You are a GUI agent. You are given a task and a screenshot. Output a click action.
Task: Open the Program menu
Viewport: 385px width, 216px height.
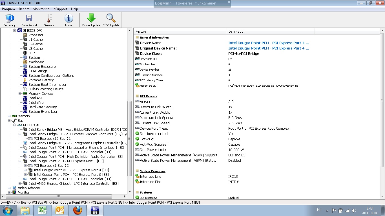tap(8, 9)
